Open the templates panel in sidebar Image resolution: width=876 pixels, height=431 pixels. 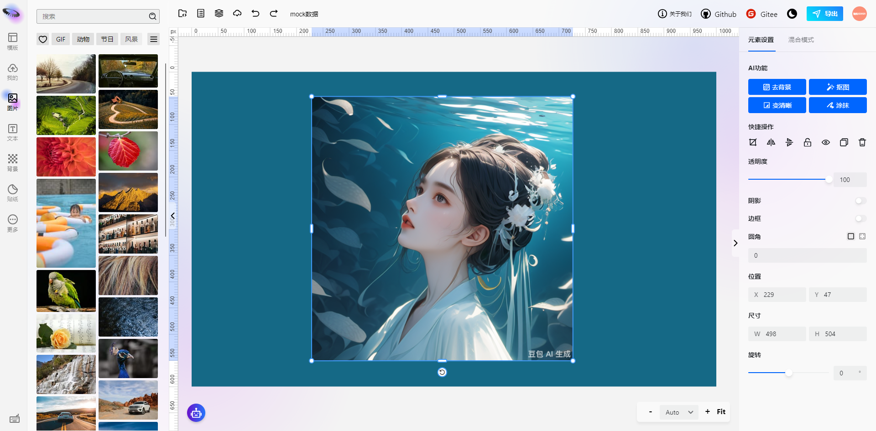(13, 41)
